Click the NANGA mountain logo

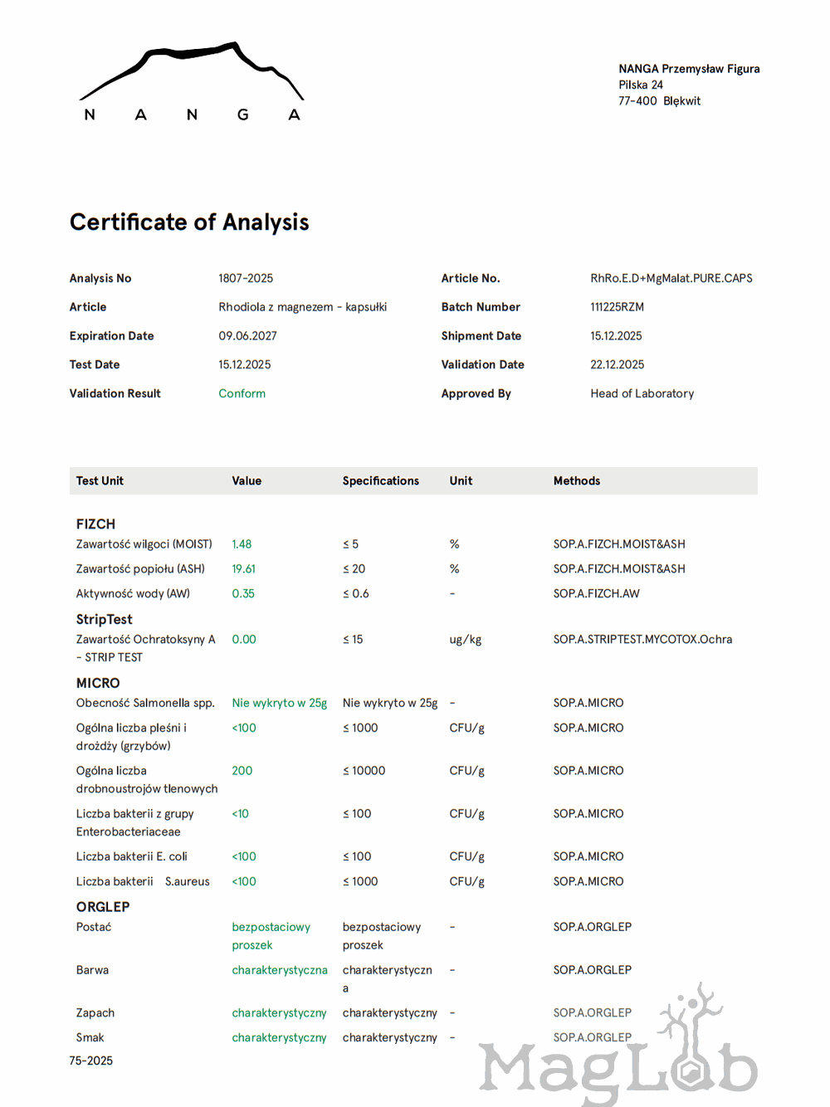(x=192, y=81)
